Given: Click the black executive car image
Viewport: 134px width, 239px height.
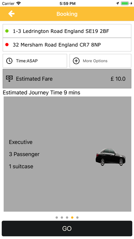Looking at the screenshot, I should (110, 157).
